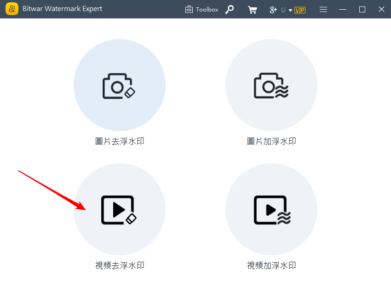Click the Bitwar Watermark Expert logo
This screenshot has height=299, width=391.
click(11, 9)
